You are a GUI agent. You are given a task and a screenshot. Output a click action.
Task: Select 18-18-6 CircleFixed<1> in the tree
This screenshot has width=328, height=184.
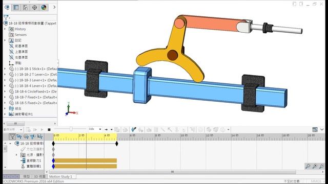point(35,91)
